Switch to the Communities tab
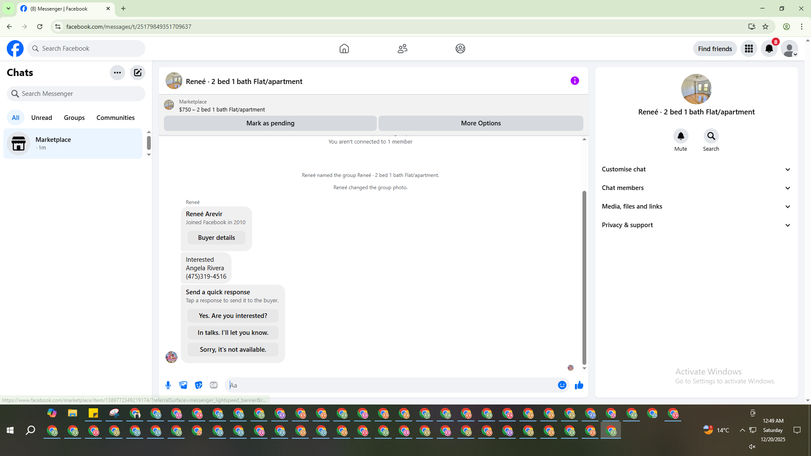 [x=115, y=118]
